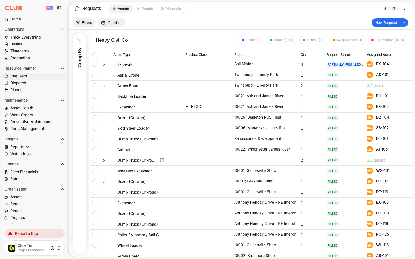Click the open-in-new-window icon
The height and width of the screenshot is (259, 415).
394,9
